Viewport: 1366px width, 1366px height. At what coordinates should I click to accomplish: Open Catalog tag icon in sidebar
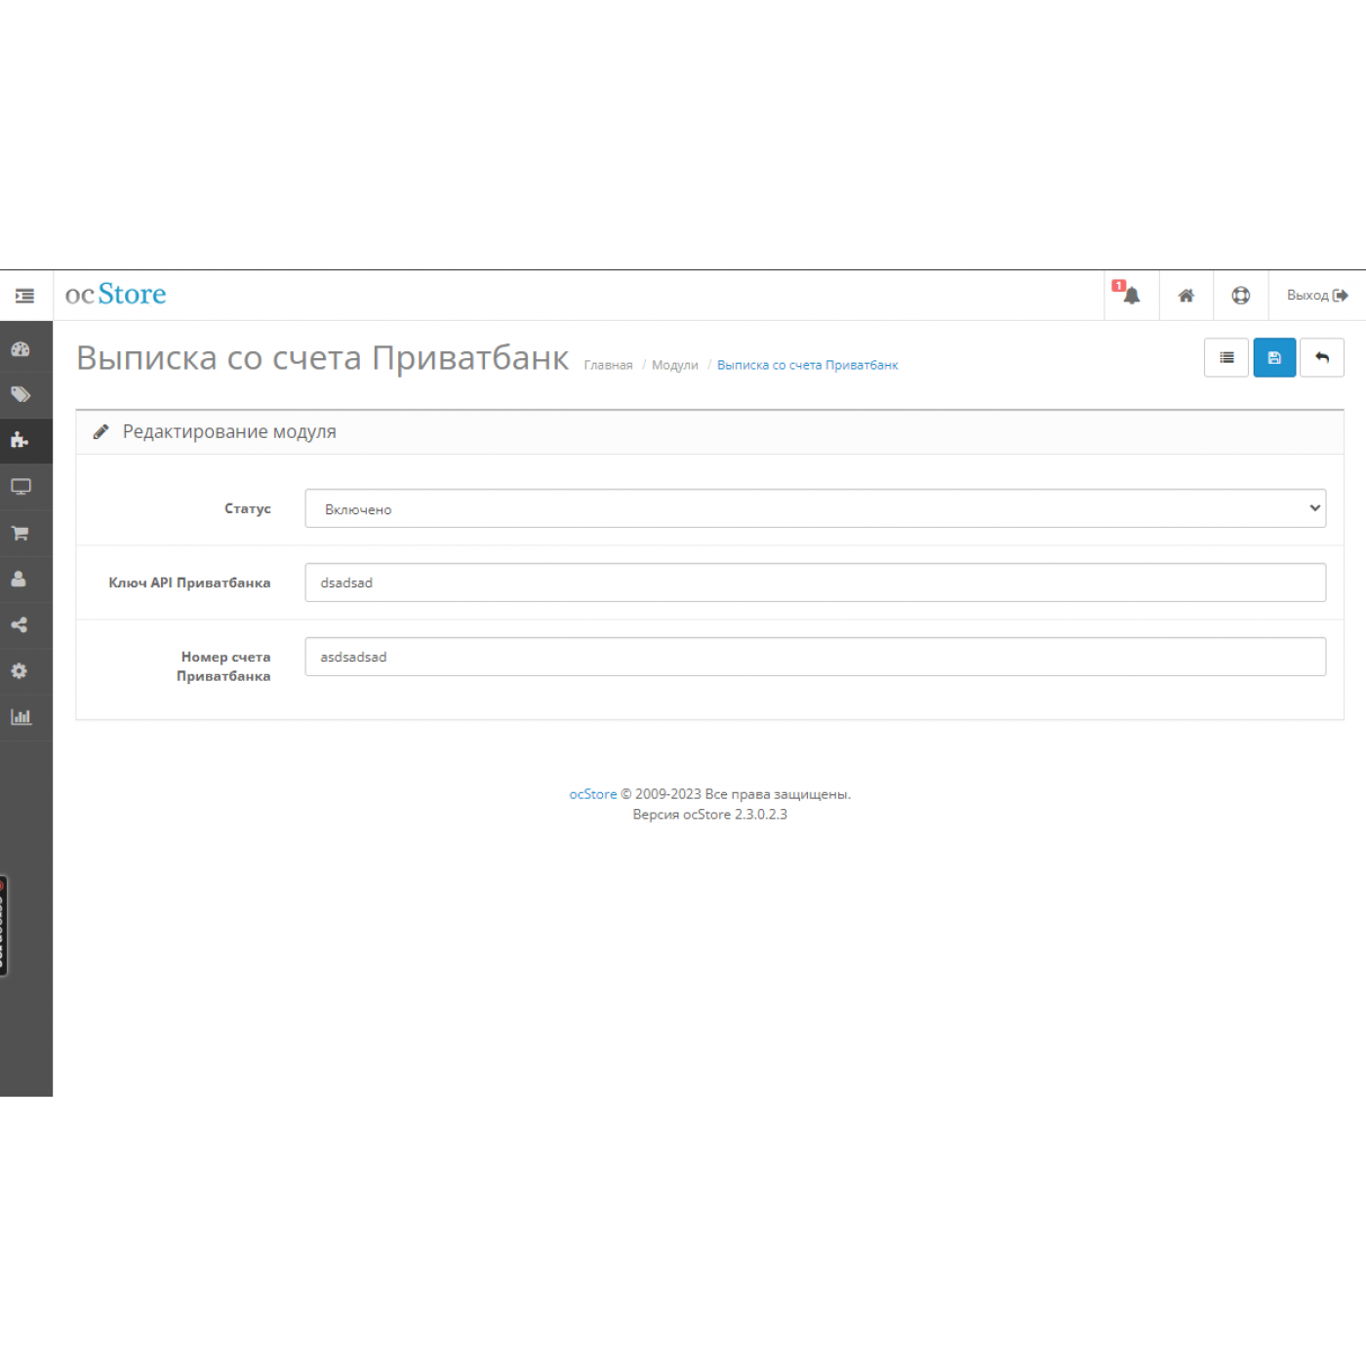pos(20,394)
